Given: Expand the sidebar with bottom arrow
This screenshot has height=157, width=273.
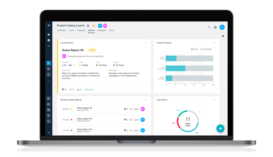Looking at the screenshot, I should pos(49,133).
